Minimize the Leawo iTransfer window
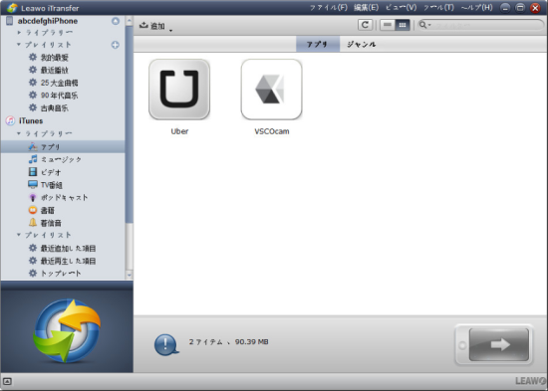Image resolution: width=548 pixels, height=391 pixels. (x=505, y=8)
